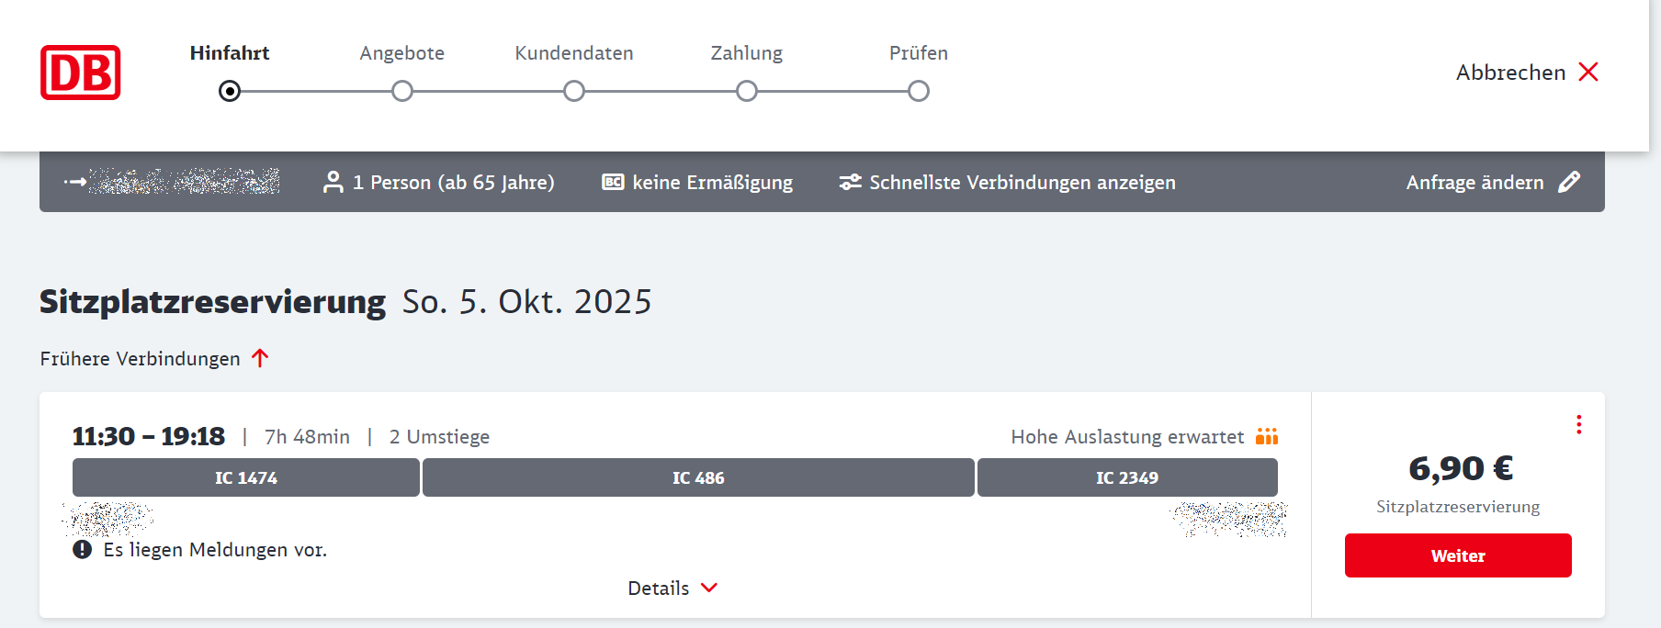Click the person traveler icon
The image size is (1661, 628).
[333, 182]
